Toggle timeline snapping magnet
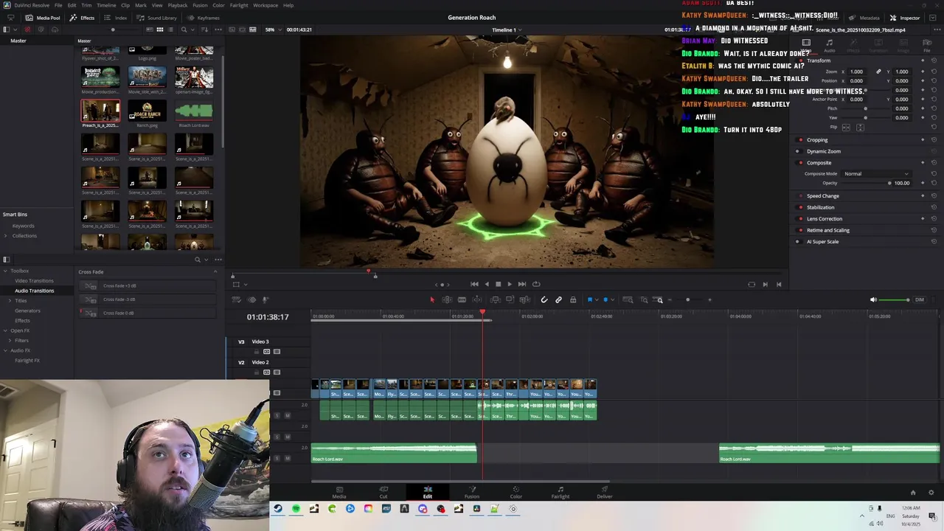 [544, 299]
